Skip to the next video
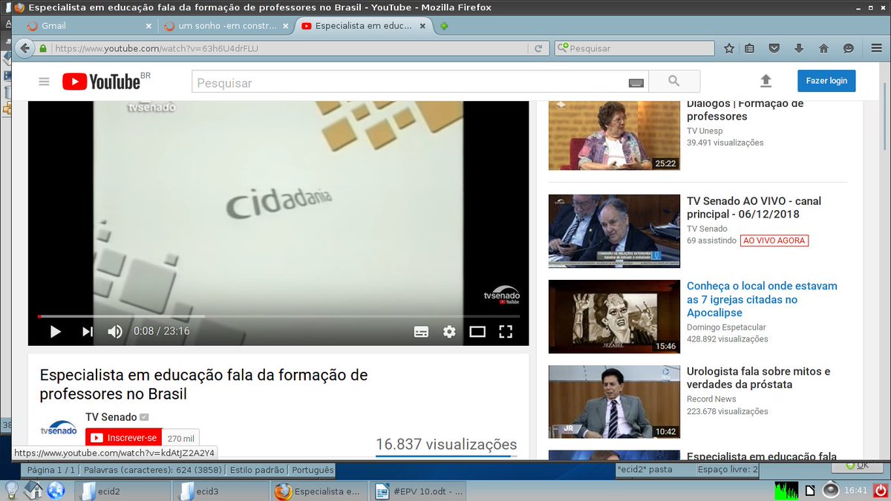Viewport: 891px width, 501px height. 88,332
